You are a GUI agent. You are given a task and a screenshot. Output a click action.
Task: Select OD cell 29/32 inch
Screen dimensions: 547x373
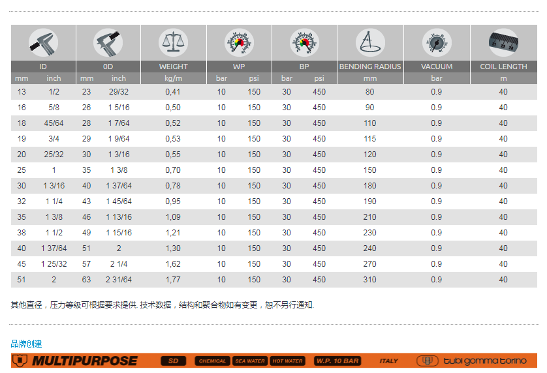[119, 92]
